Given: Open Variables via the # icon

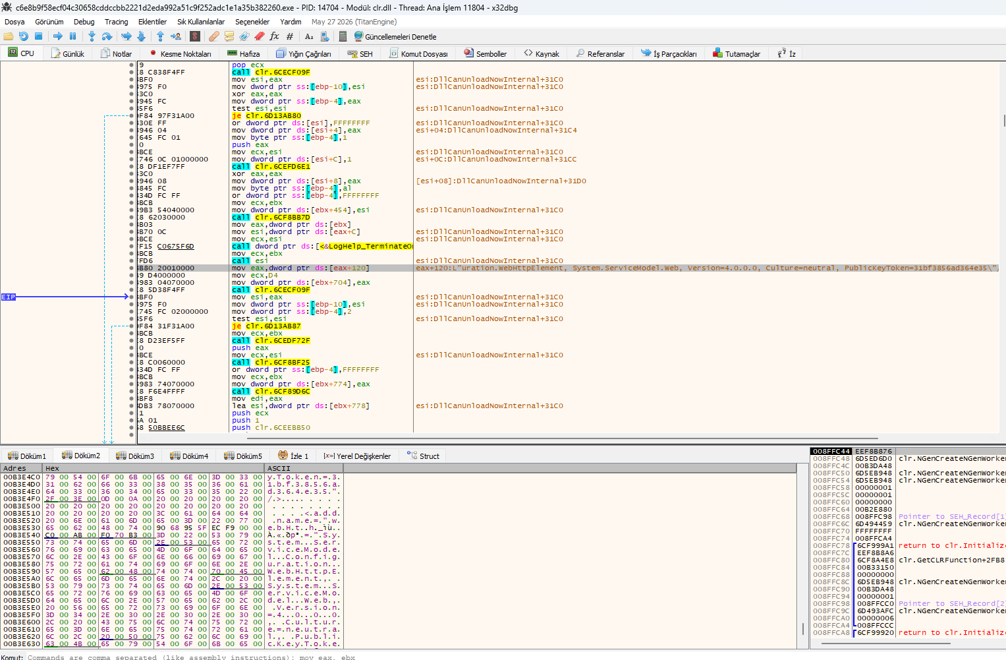Looking at the screenshot, I should tap(290, 36).
